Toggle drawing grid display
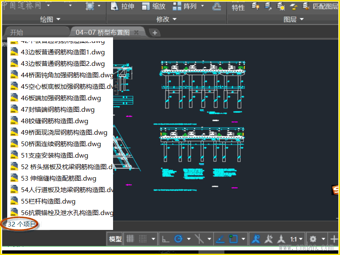The height and width of the screenshot is (255, 340). (x=130, y=239)
